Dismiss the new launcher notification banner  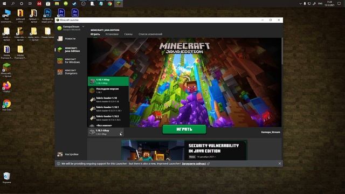(x=280, y=163)
